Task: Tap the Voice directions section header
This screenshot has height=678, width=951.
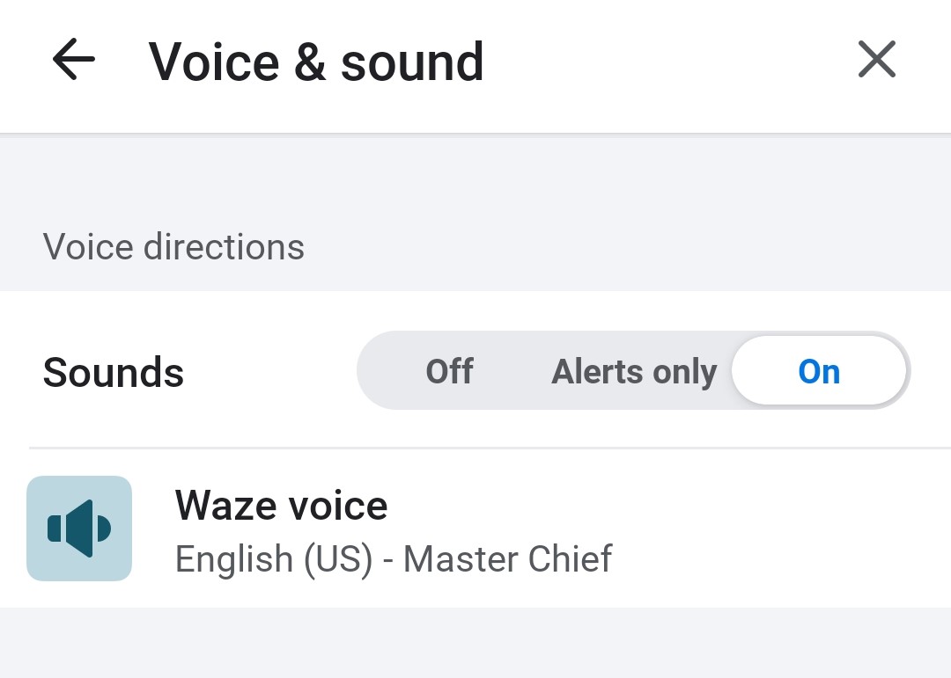Action: [173, 247]
